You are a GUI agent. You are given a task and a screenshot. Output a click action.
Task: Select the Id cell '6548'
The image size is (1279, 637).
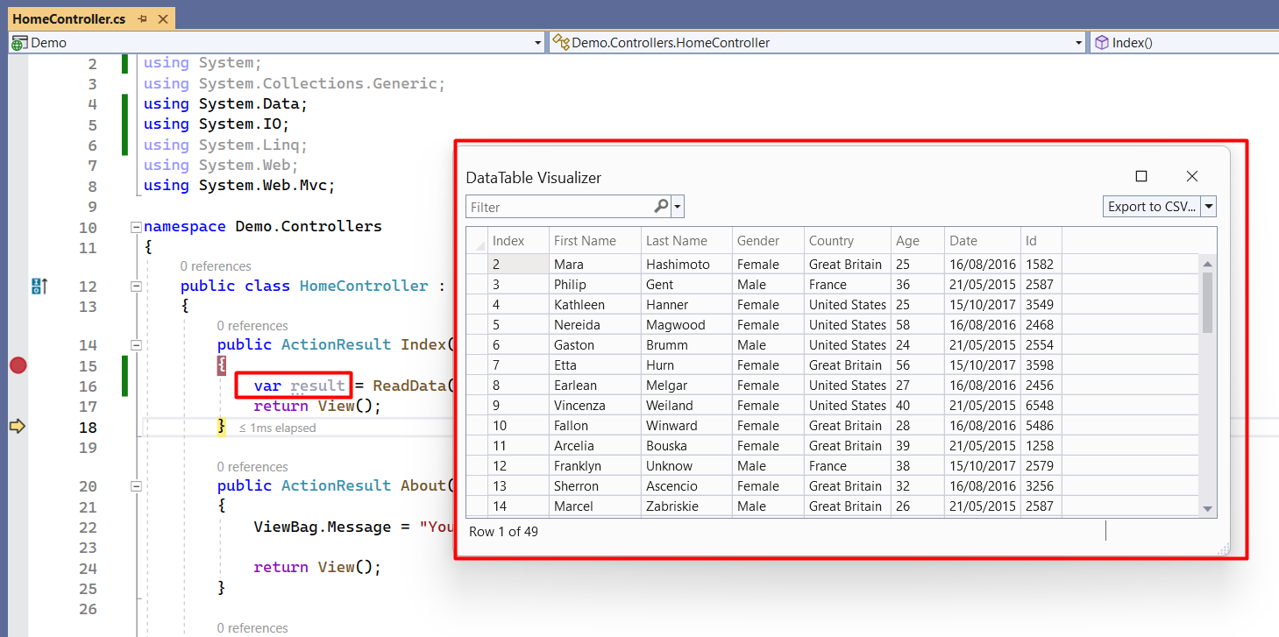pos(1041,406)
